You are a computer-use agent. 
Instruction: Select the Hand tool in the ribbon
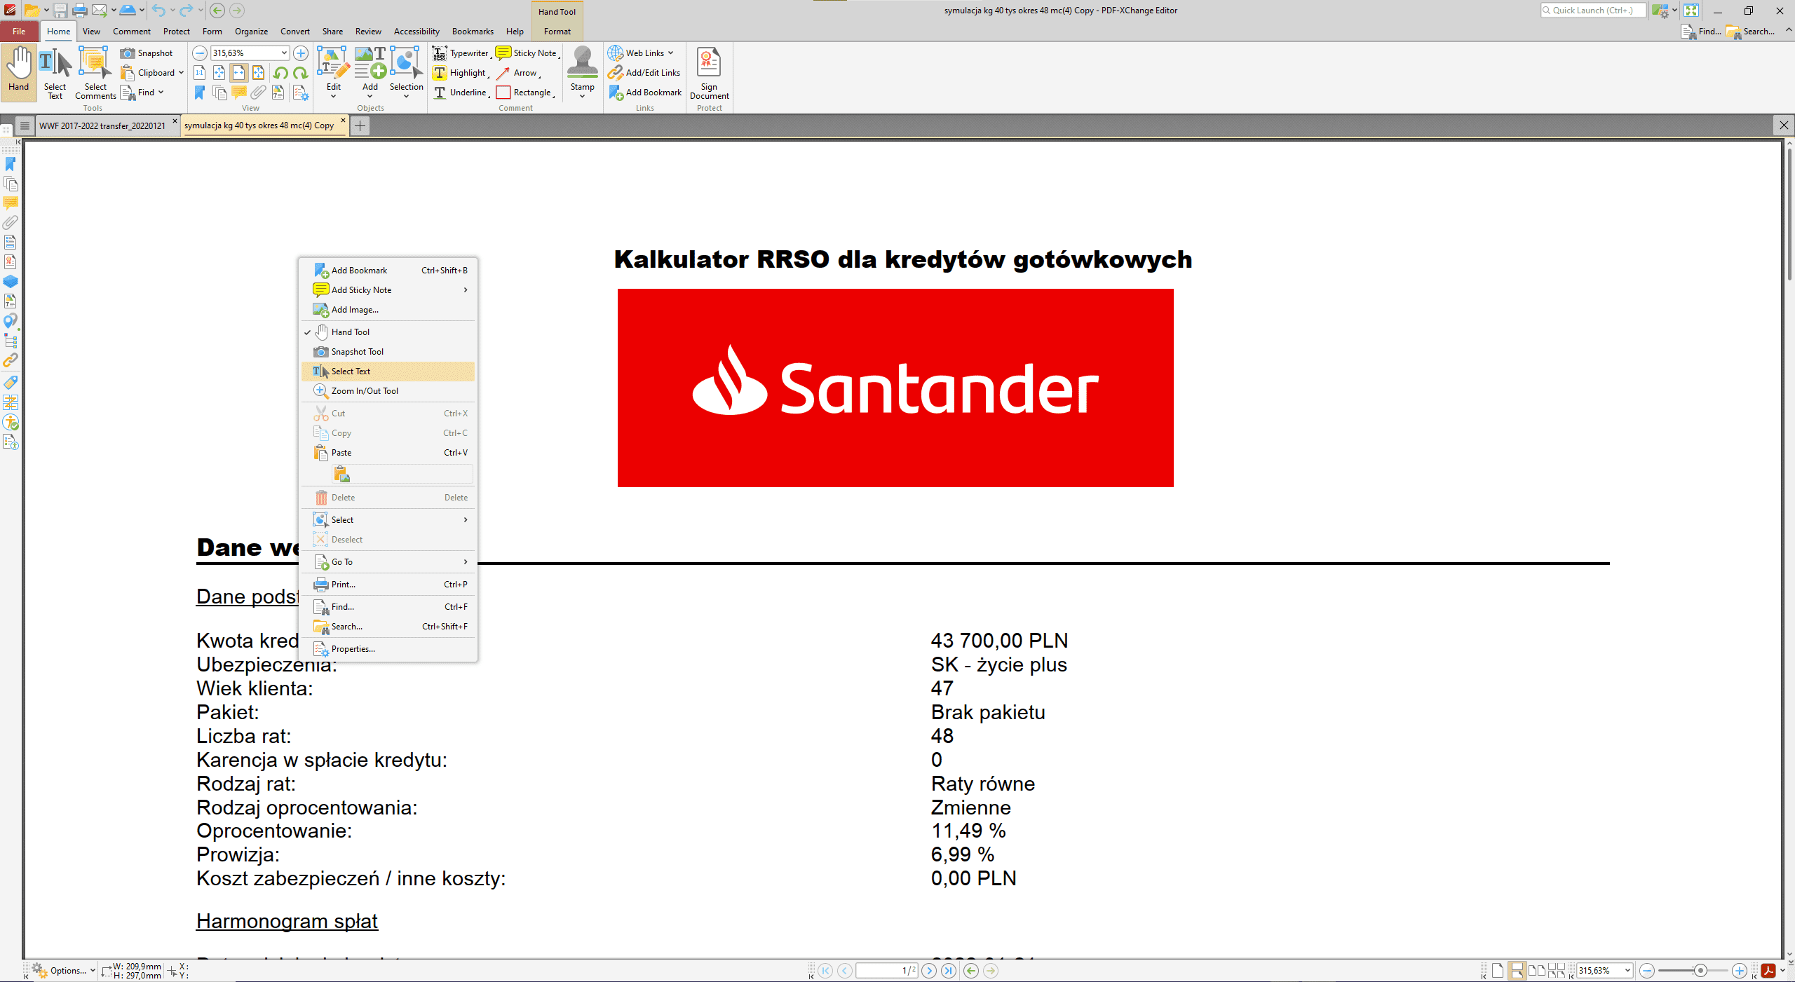pos(18,70)
